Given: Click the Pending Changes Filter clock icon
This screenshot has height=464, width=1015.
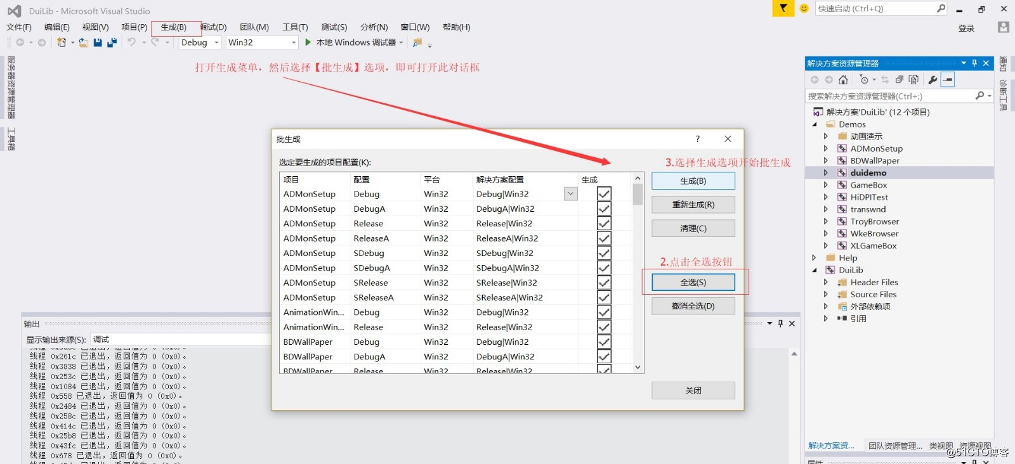Looking at the screenshot, I should click(864, 79).
